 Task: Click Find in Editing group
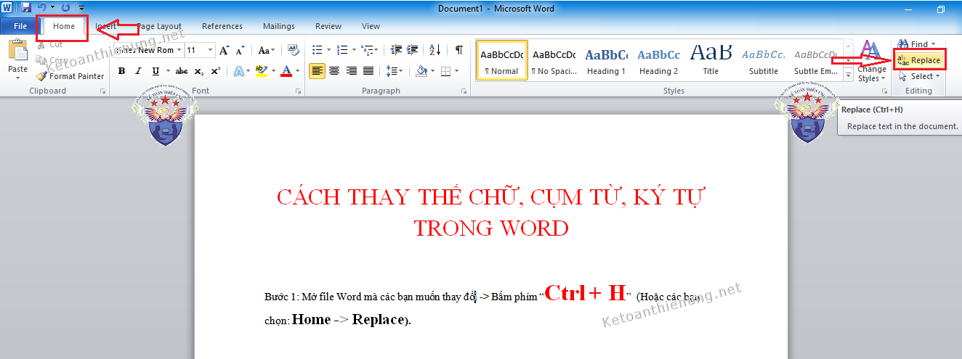pos(913,44)
